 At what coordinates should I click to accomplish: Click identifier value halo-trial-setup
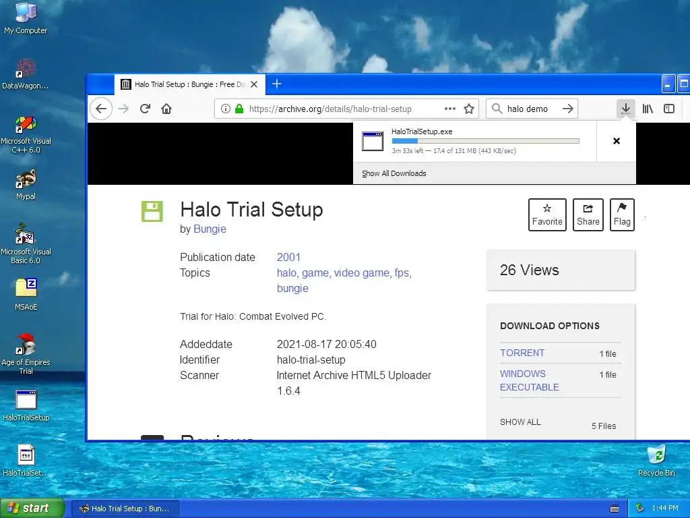tap(311, 360)
